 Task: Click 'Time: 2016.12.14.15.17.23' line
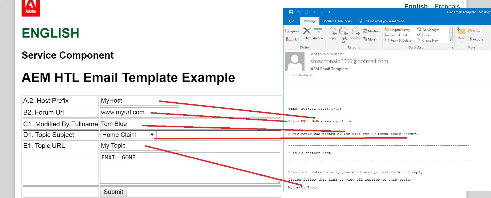(315, 109)
